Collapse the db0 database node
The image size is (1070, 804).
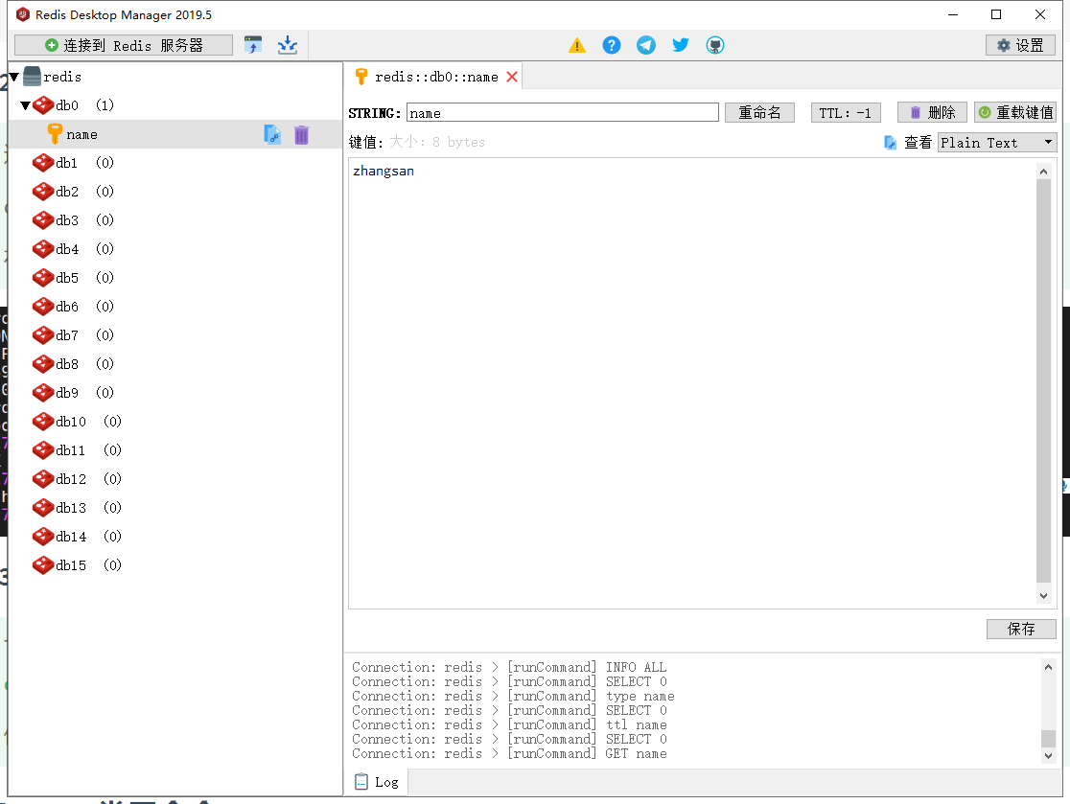pos(25,105)
